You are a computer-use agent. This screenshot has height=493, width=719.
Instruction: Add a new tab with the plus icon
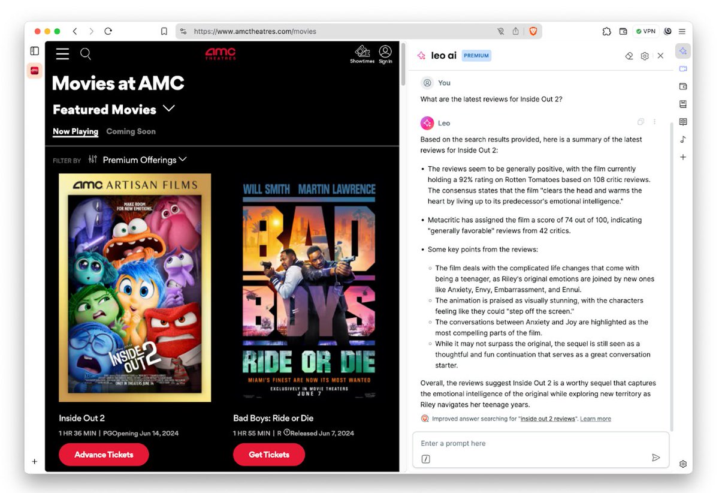pos(35,461)
